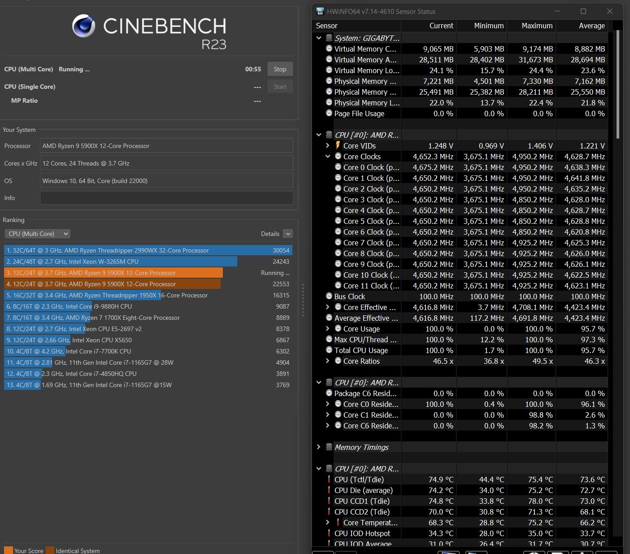
Task: Click the Cinebench globe logo
Action: click(83, 26)
